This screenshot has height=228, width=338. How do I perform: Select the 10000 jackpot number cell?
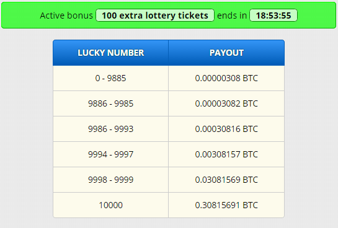110,205
